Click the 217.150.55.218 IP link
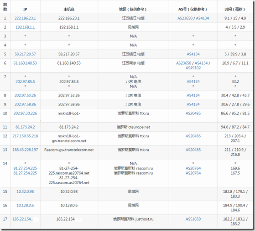Image resolution: width=255 pixels, height=231 pixels. tap(25, 136)
